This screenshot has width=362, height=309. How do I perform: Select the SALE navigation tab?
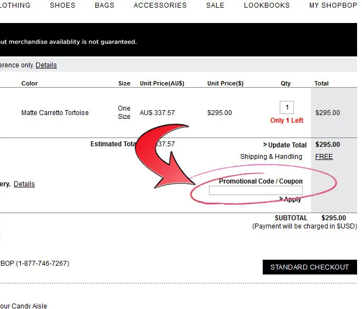click(x=215, y=5)
